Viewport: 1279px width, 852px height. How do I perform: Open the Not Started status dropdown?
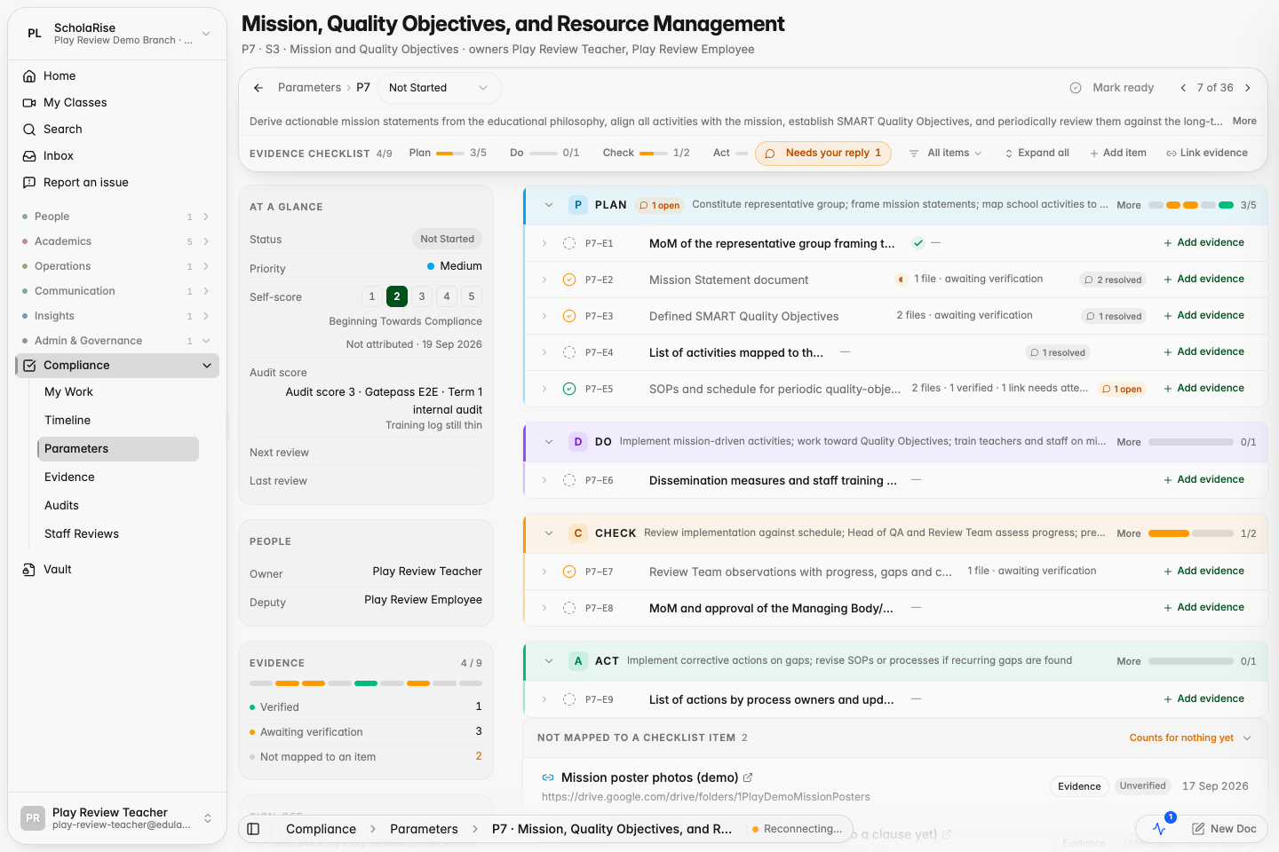pyautogui.click(x=439, y=88)
